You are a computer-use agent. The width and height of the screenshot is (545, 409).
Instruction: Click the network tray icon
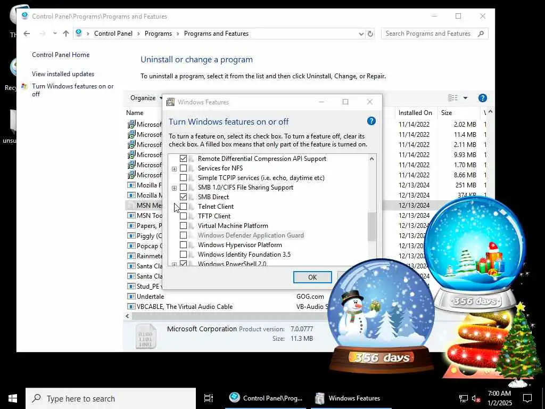[x=464, y=398]
